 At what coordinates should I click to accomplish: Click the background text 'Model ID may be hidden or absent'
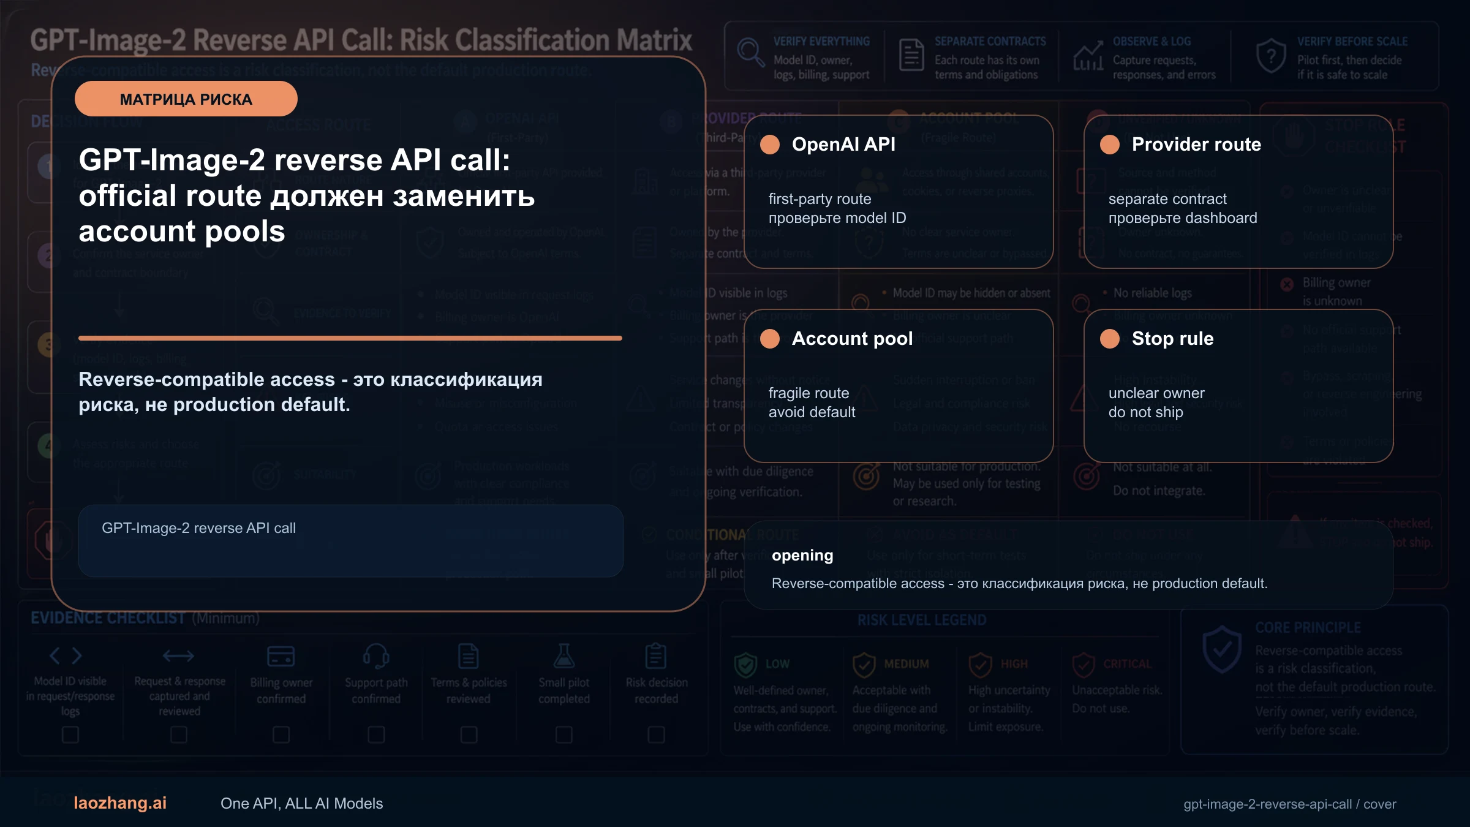point(971,293)
